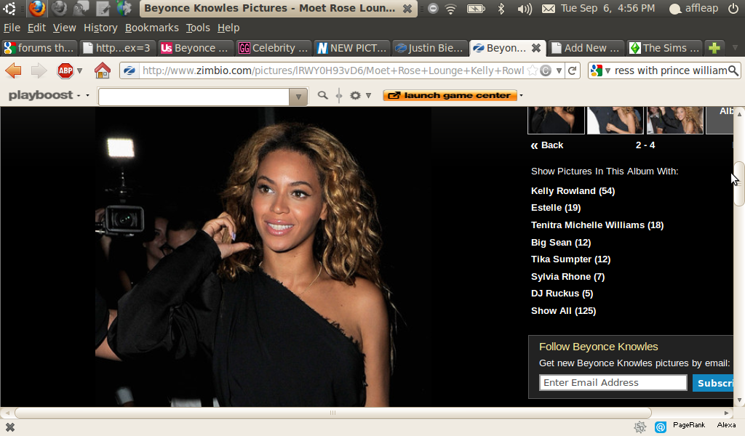Click the Zimbio site identity icon in address bar
745x436 pixels.
[x=130, y=70]
